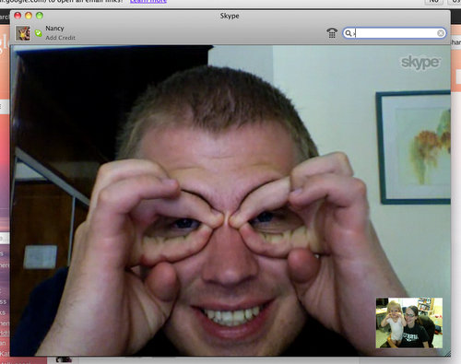
Task: Clear the search field with x icon
Action: [x=441, y=33]
